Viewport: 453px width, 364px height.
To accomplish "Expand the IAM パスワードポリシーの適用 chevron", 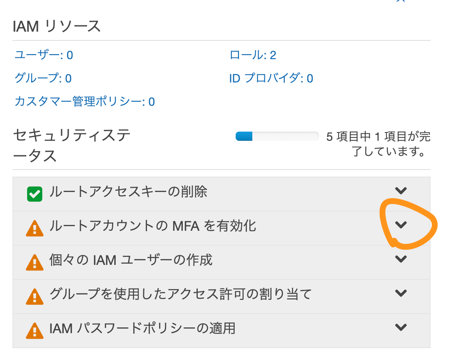I will [x=401, y=327].
